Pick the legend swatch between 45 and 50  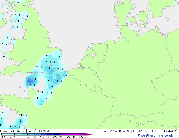click(83, 134)
